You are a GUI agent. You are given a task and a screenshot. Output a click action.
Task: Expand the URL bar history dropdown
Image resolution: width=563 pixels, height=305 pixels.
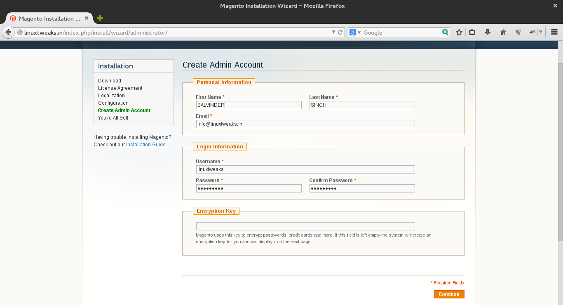[334, 32]
